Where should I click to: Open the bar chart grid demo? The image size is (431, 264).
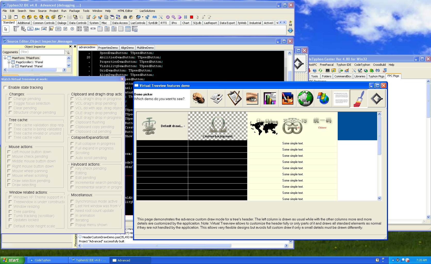(270, 98)
